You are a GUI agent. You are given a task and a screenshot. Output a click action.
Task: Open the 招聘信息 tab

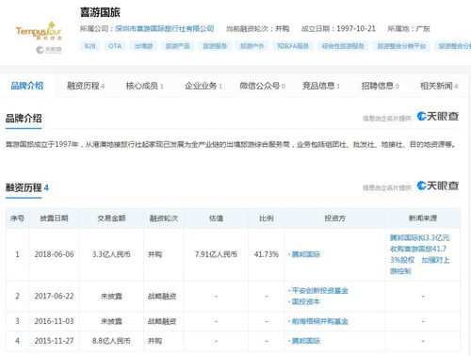click(380, 86)
